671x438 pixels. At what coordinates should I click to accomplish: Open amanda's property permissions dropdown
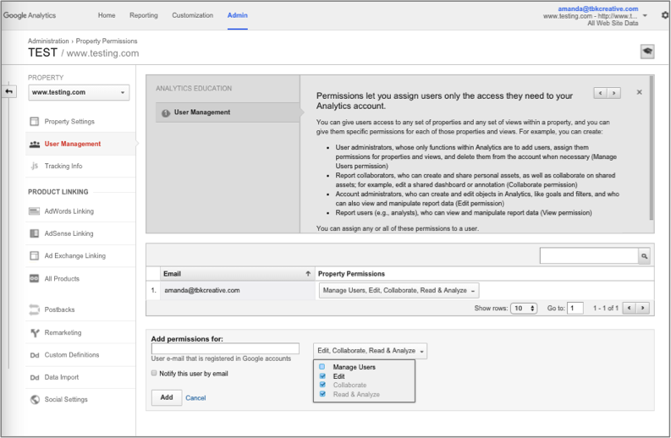tap(399, 290)
